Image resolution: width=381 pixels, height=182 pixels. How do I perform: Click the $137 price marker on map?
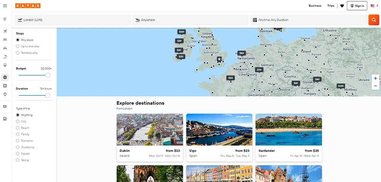click(x=182, y=32)
